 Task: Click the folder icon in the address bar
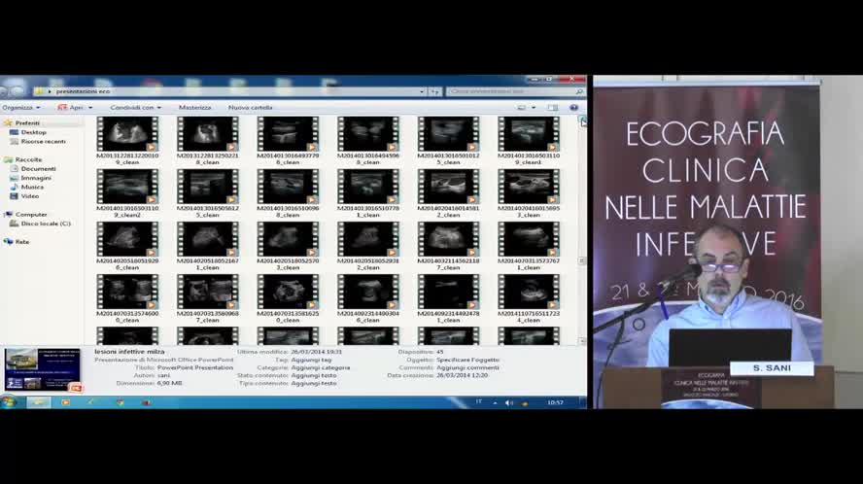point(39,91)
